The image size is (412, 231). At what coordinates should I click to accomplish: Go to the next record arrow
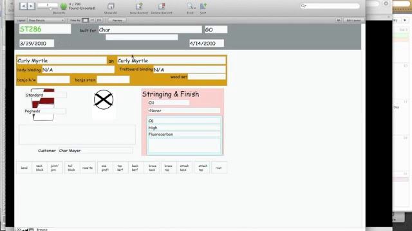32,6
